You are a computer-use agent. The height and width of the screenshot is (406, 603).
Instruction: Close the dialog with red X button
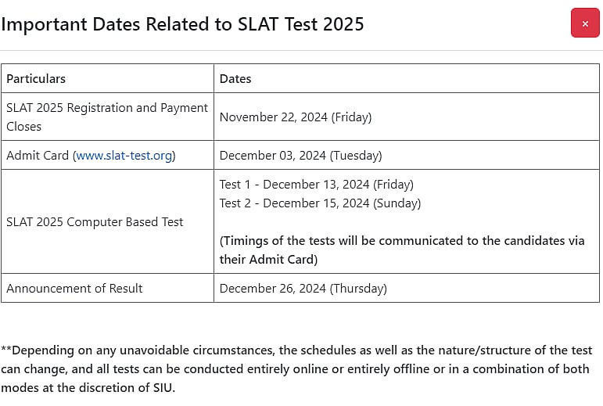pos(585,23)
